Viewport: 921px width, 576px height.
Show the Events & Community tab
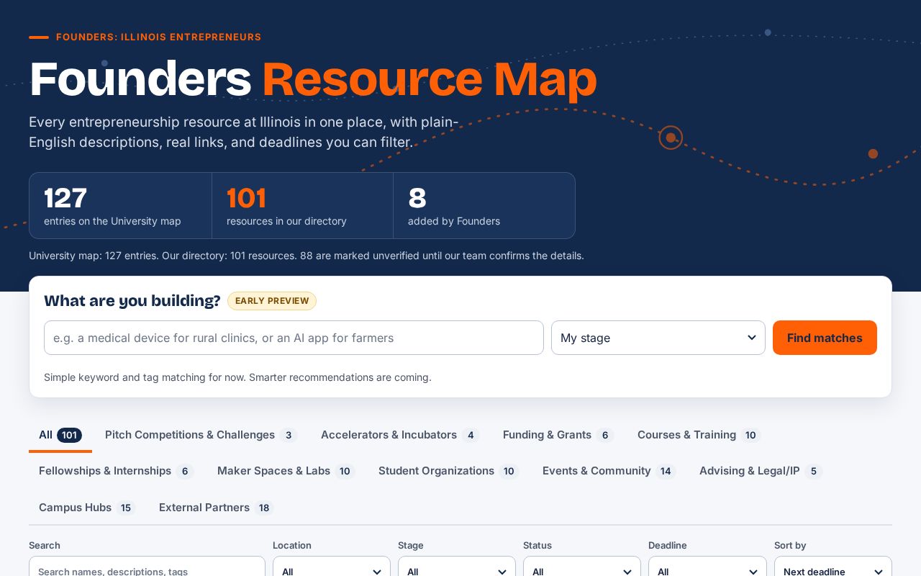click(609, 471)
